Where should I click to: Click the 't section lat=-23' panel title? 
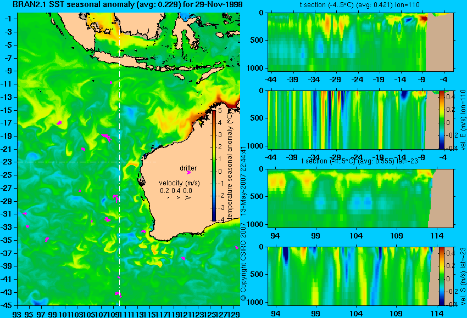[360, 161]
